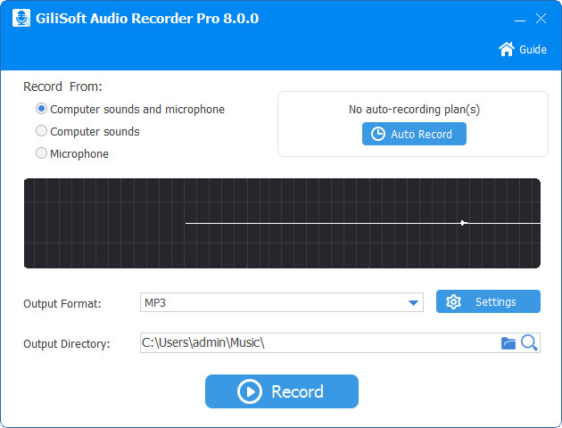This screenshot has width=562, height=428.
Task: Click the Auto Record button
Action: (414, 134)
